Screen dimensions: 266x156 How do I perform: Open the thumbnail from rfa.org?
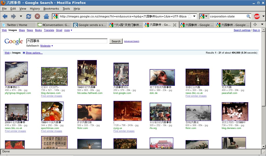pyautogui.click(x=161, y=112)
